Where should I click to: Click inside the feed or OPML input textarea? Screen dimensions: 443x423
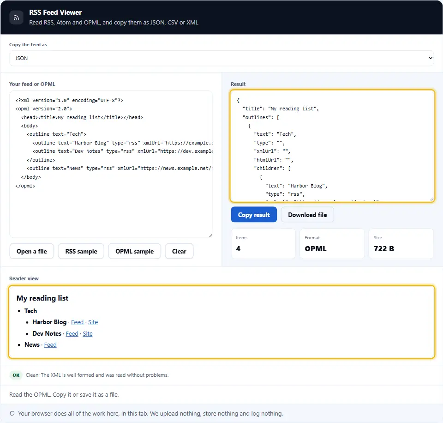111,164
